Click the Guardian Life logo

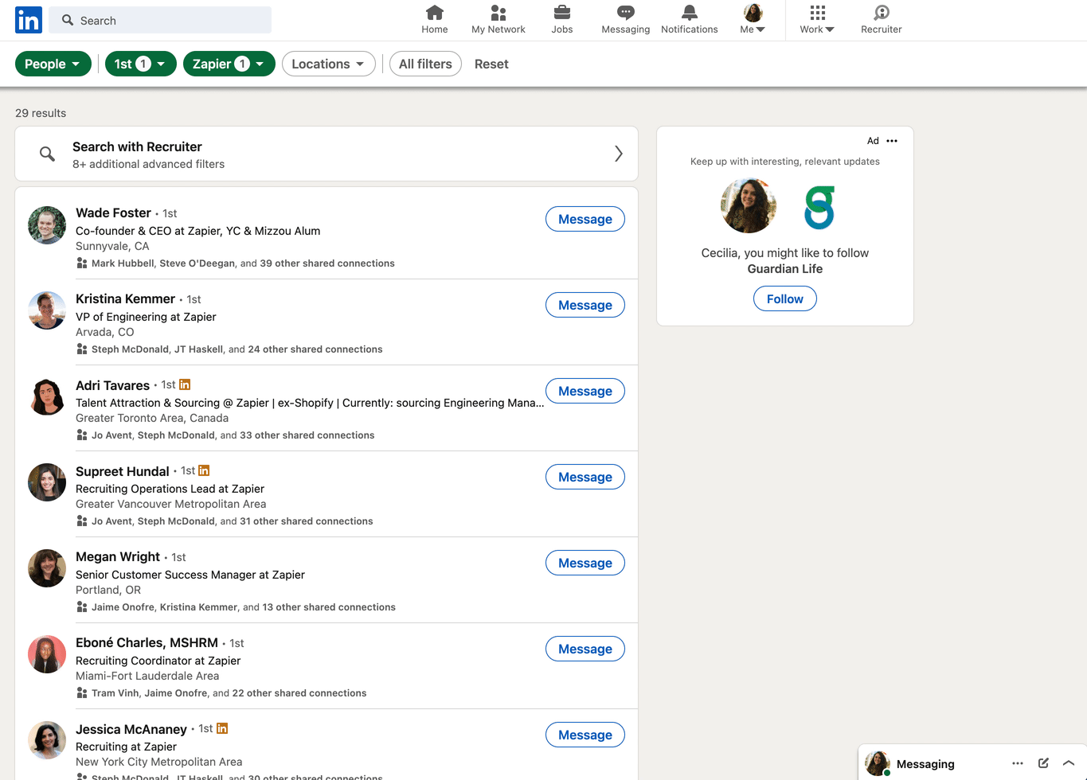pos(819,207)
